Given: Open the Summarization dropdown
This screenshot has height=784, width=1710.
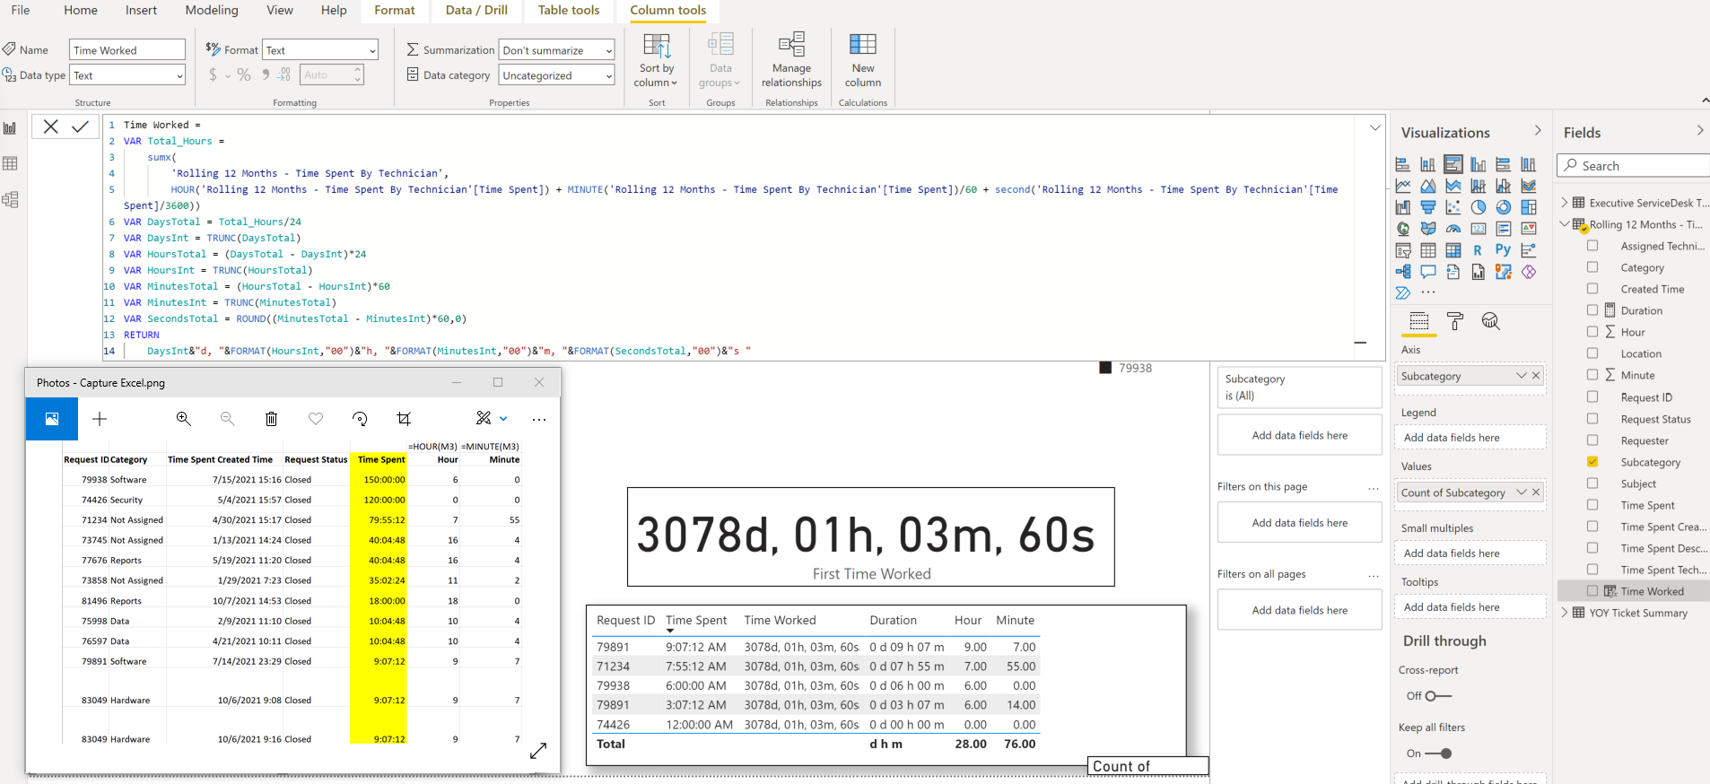Looking at the screenshot, I should pyautogui.click(x=556, y=50).
